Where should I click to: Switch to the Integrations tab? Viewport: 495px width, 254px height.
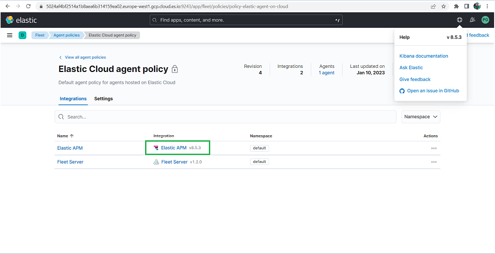(73, 99)
